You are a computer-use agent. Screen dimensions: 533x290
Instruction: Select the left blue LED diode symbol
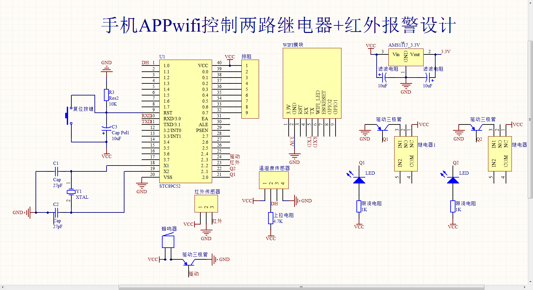pos(359,180)
